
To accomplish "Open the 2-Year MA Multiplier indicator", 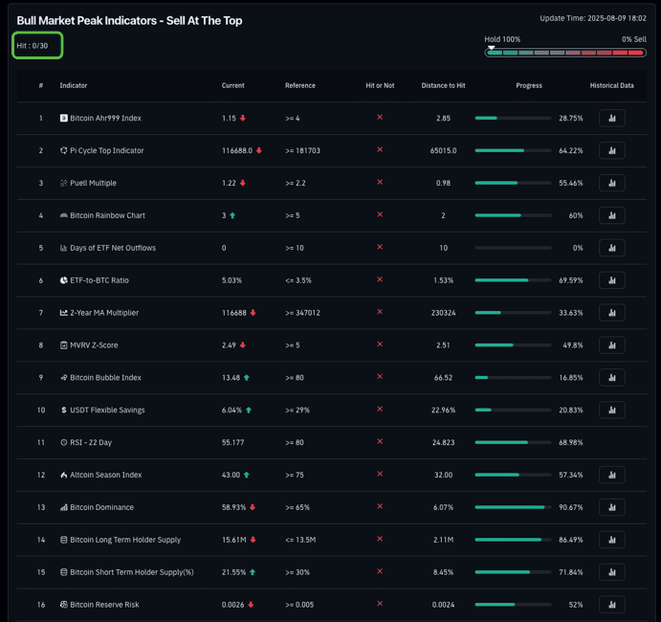I will [103, 313].
